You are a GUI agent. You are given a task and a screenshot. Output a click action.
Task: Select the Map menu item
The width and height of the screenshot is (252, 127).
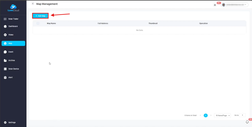coord(13,43)
